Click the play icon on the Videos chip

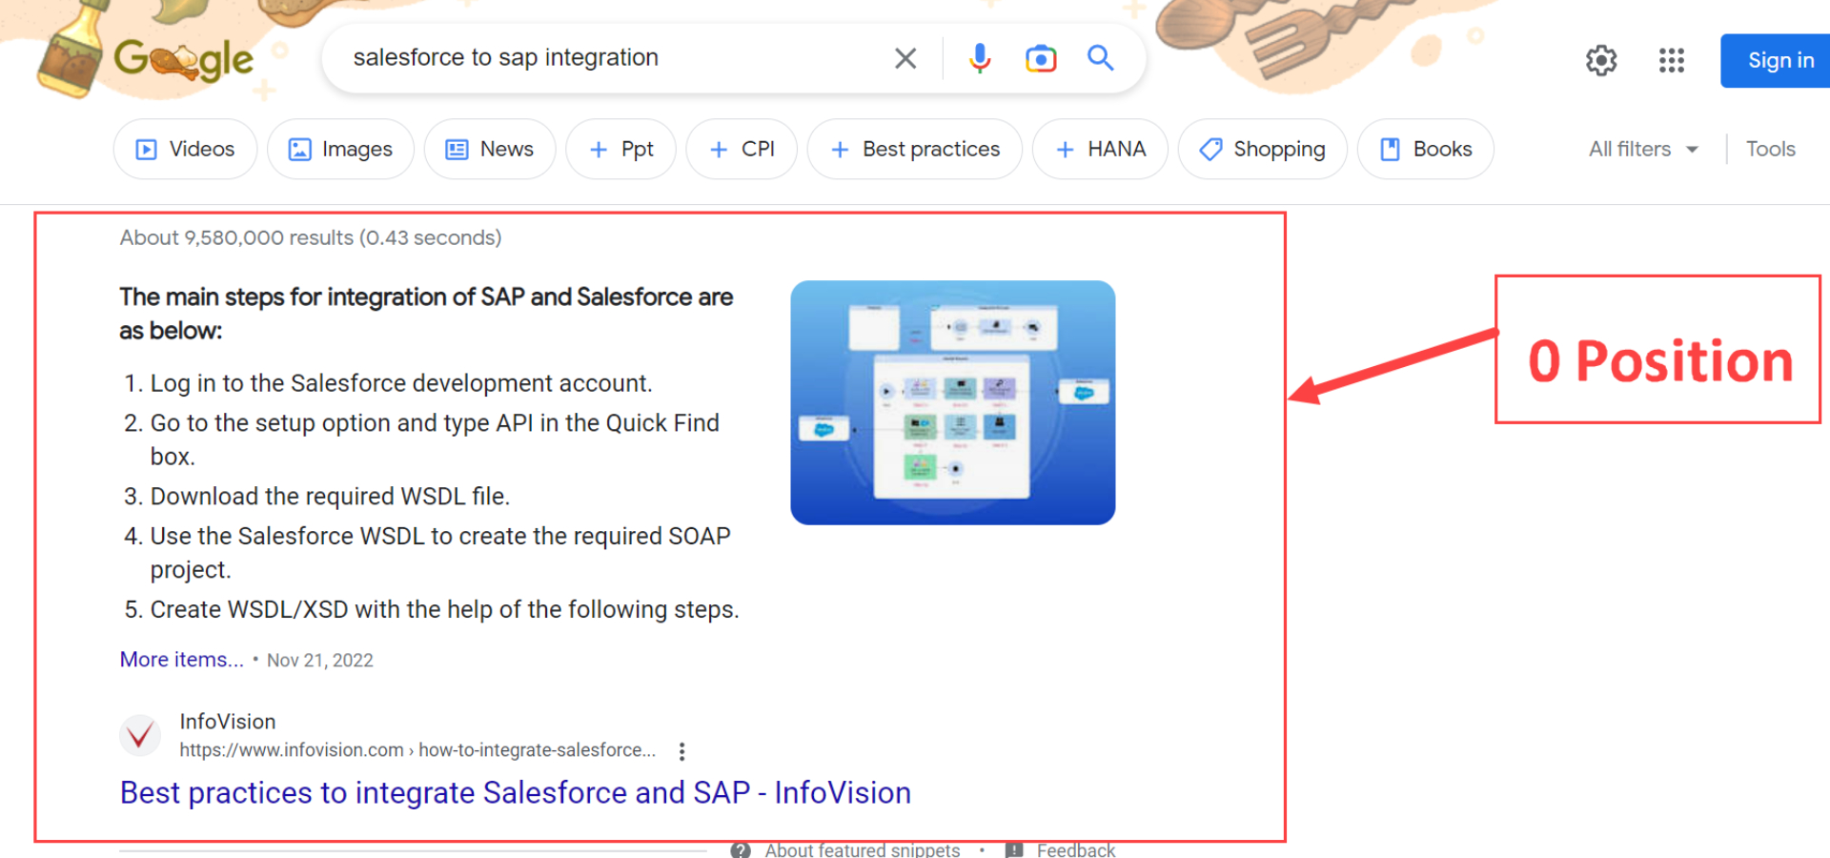146,149
